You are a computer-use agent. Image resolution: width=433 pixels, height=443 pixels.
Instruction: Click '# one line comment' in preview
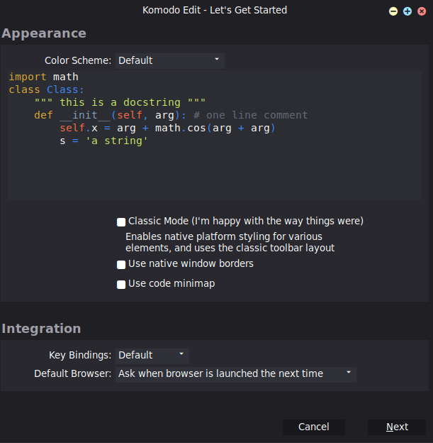tap(250, 115)
